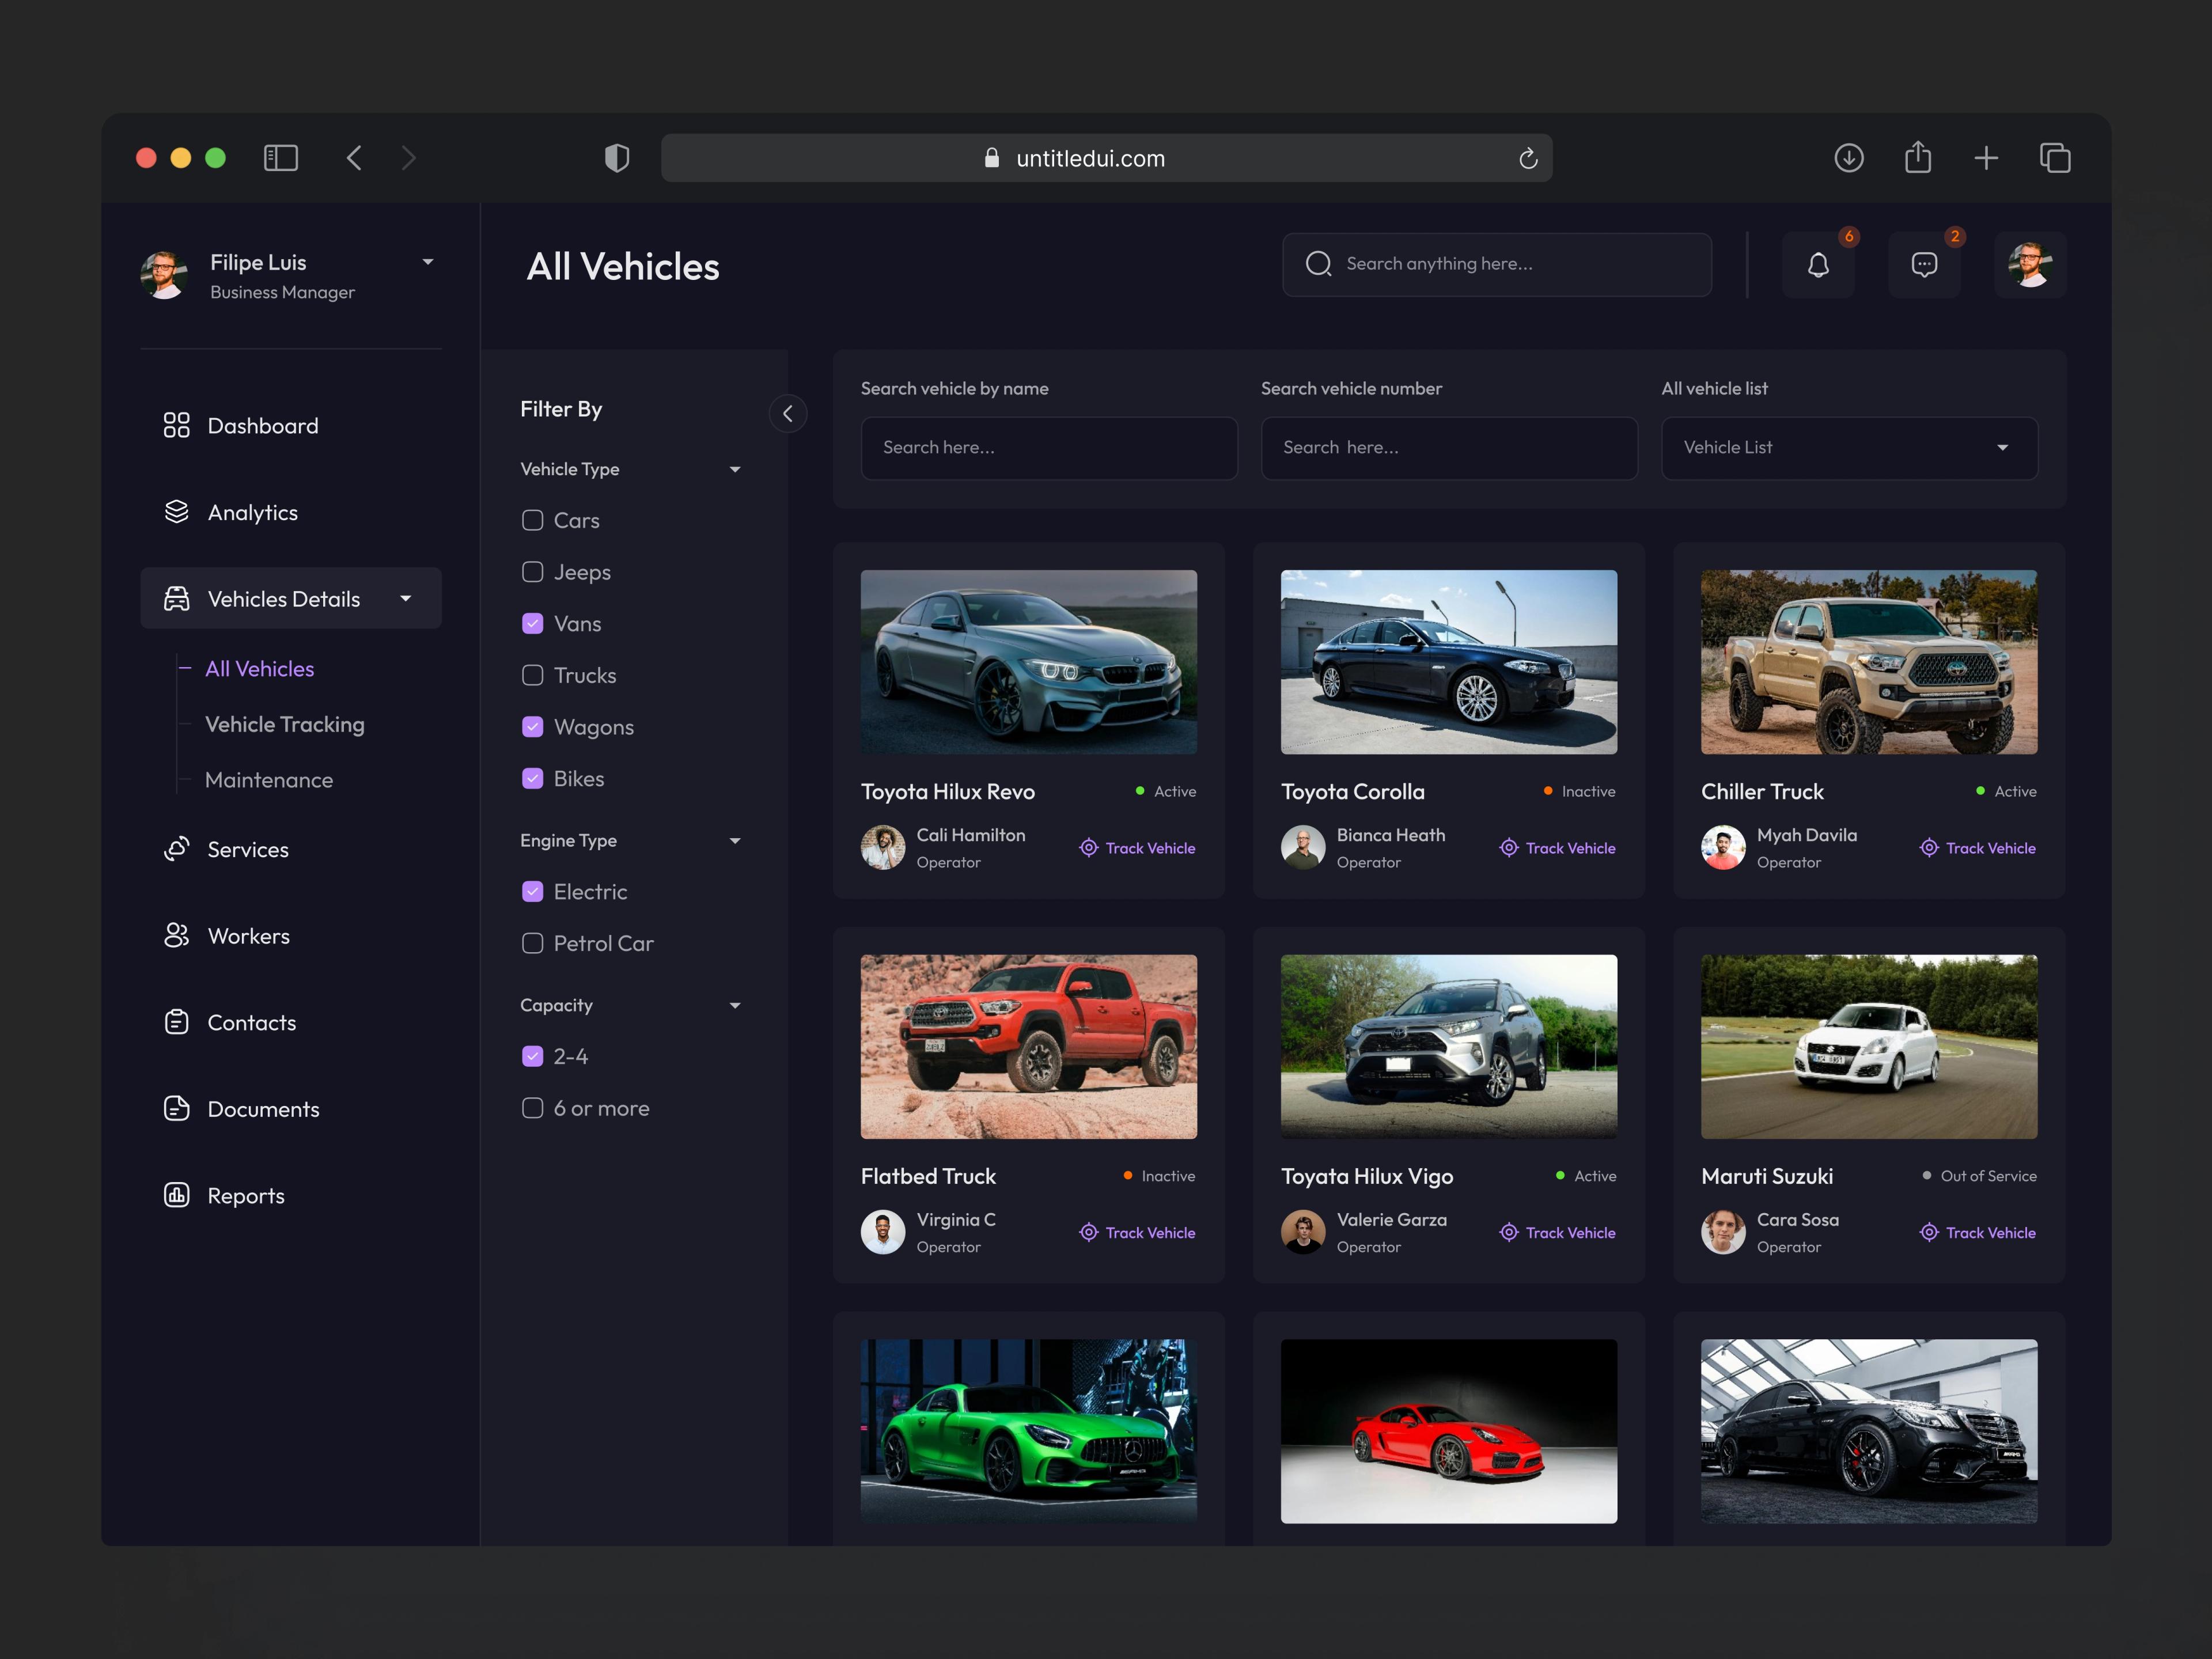Go back in browser history
Screen dimensions: 2212x1659
coord(354,158)
